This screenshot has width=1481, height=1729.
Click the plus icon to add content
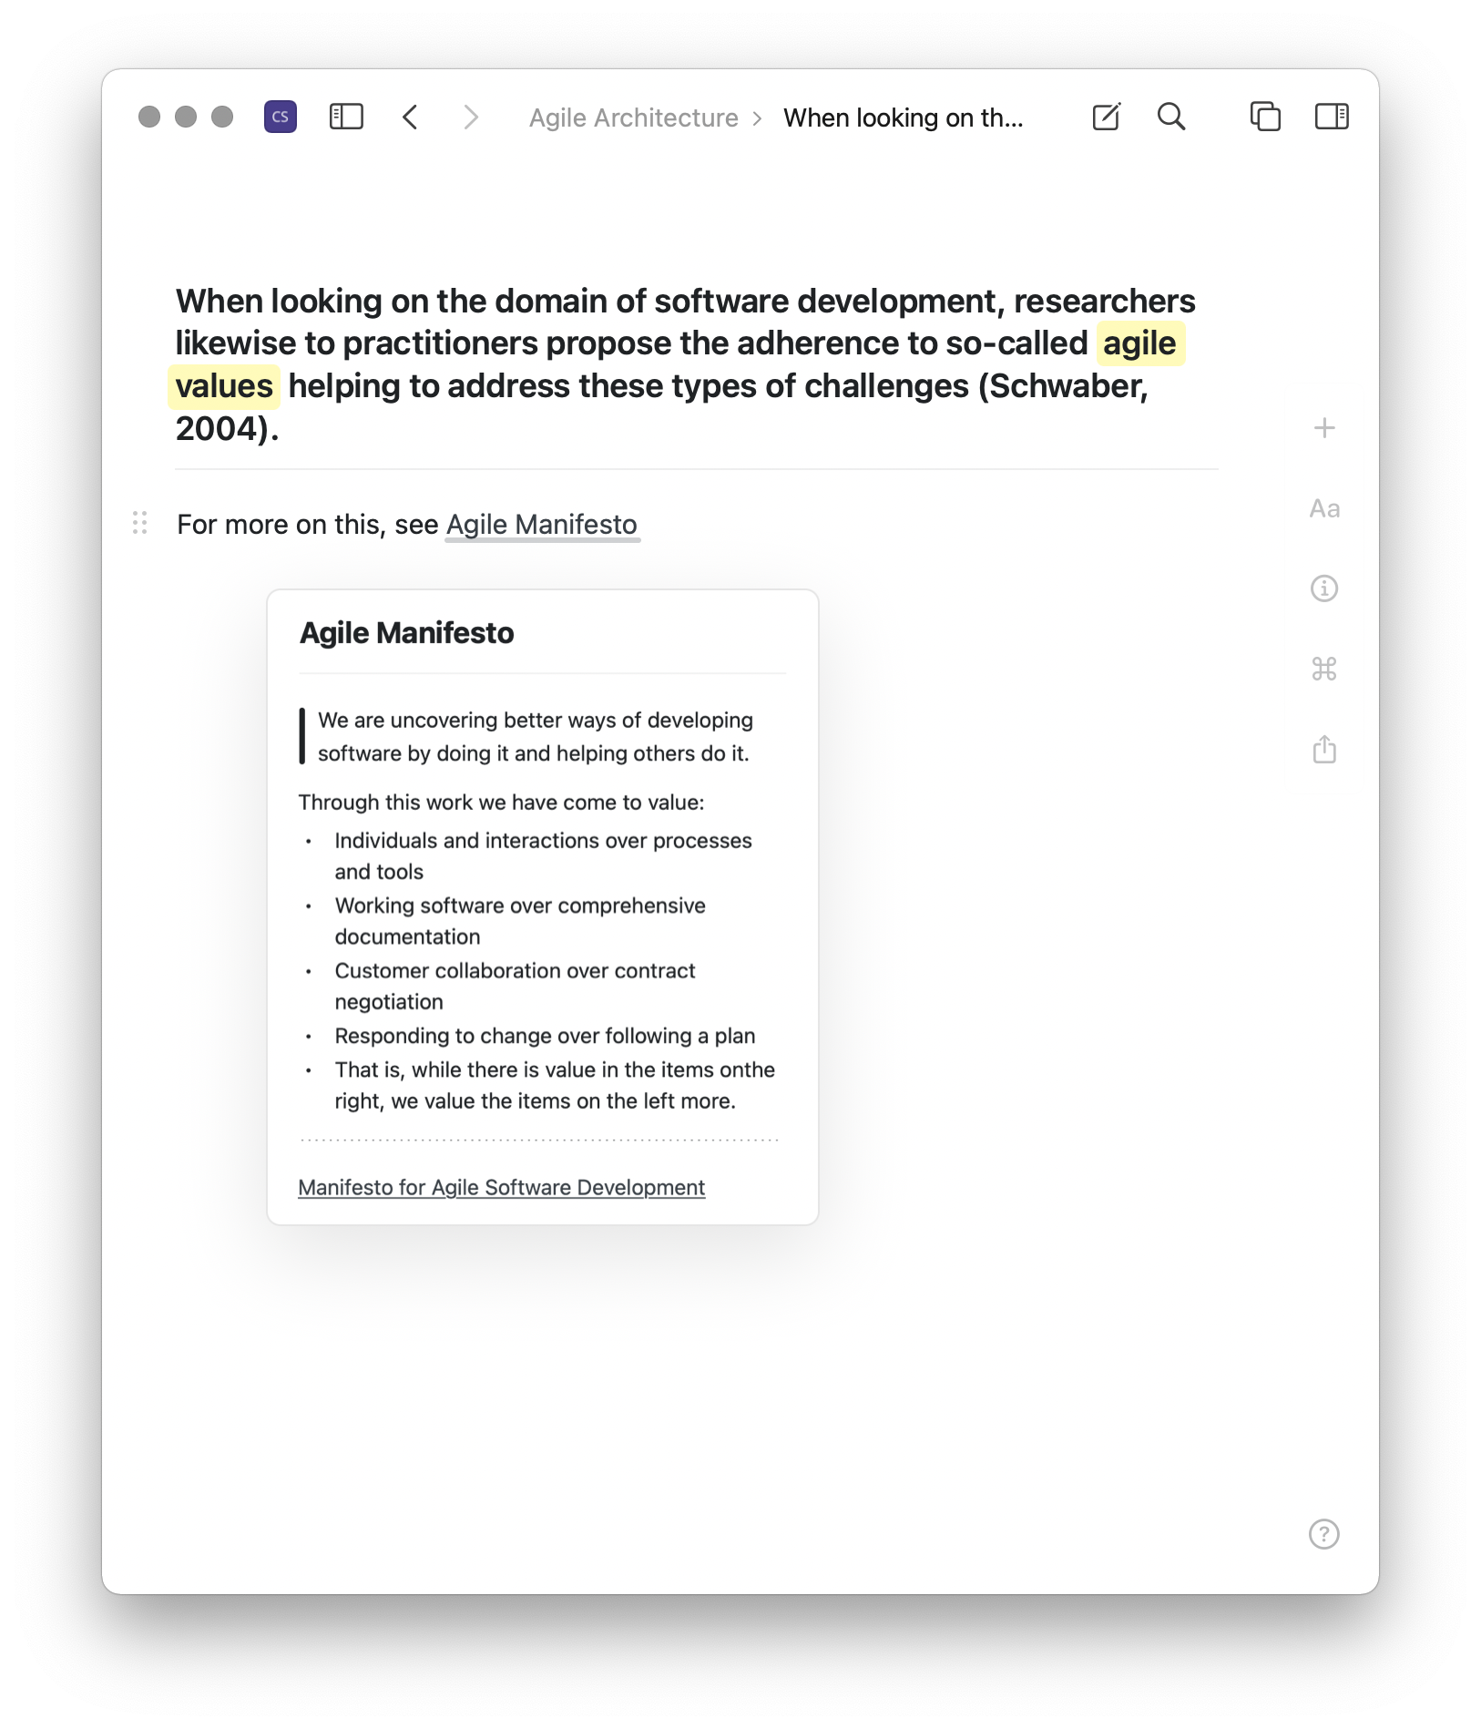1324,428
